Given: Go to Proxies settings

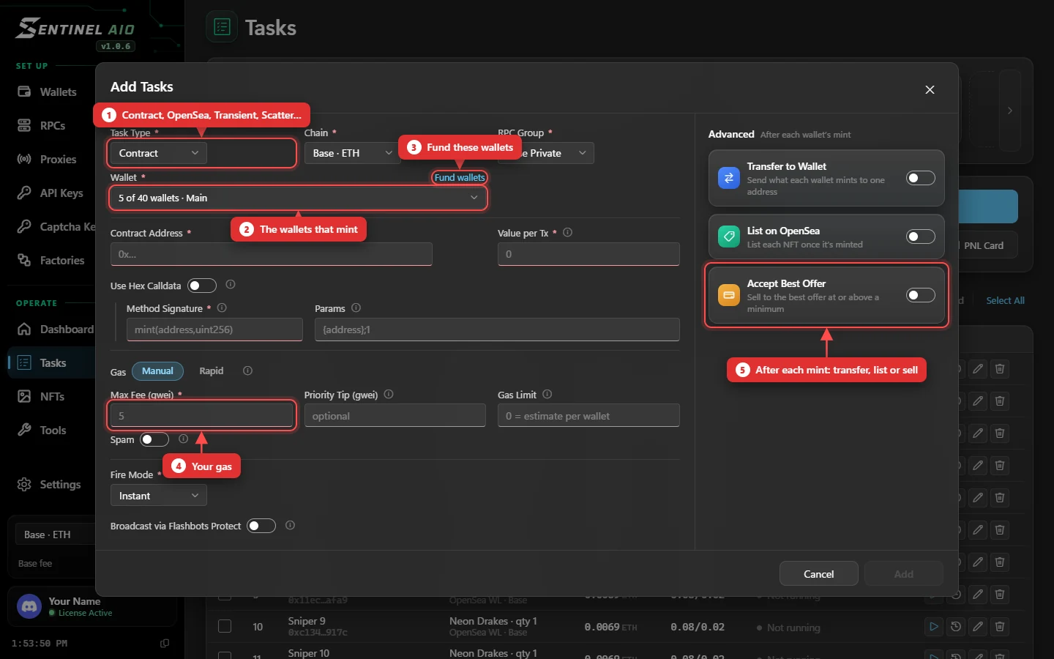Looking at the screenshot, I should pyautogui.click(x=48, y=159).
